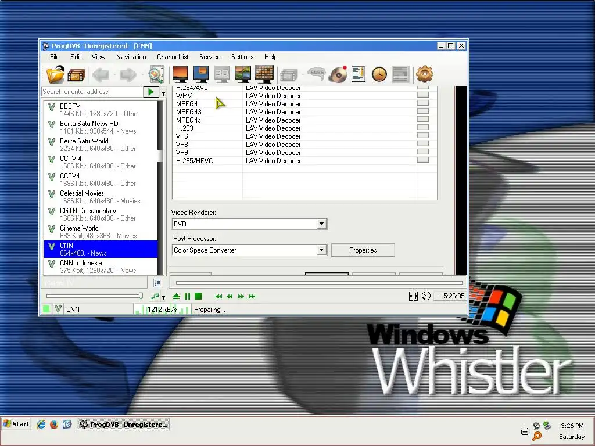
Task: Pause the playback
Action: 188,296
